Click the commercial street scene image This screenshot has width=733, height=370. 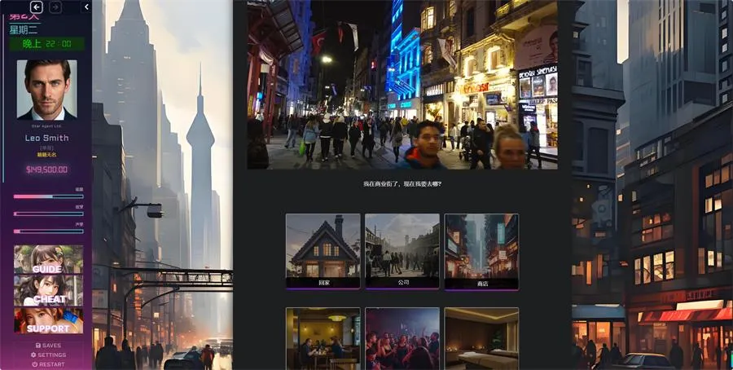[x=402, y=84]
